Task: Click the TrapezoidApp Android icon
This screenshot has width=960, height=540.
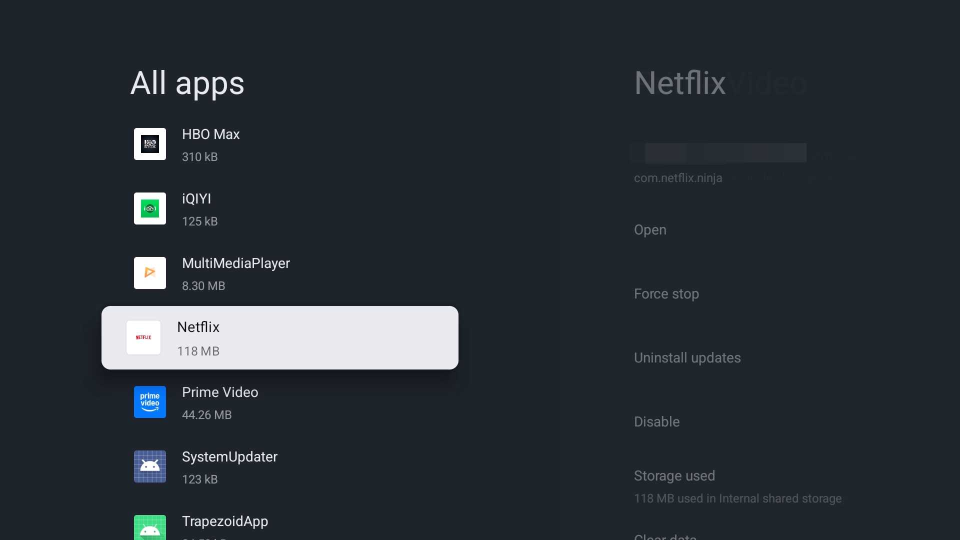Action: 150,527
